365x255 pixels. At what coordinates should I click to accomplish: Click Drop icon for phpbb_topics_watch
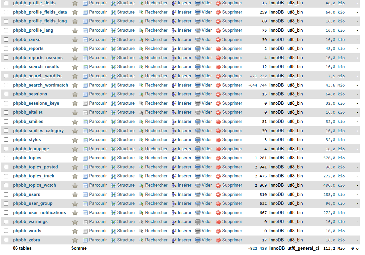[218, 186]
